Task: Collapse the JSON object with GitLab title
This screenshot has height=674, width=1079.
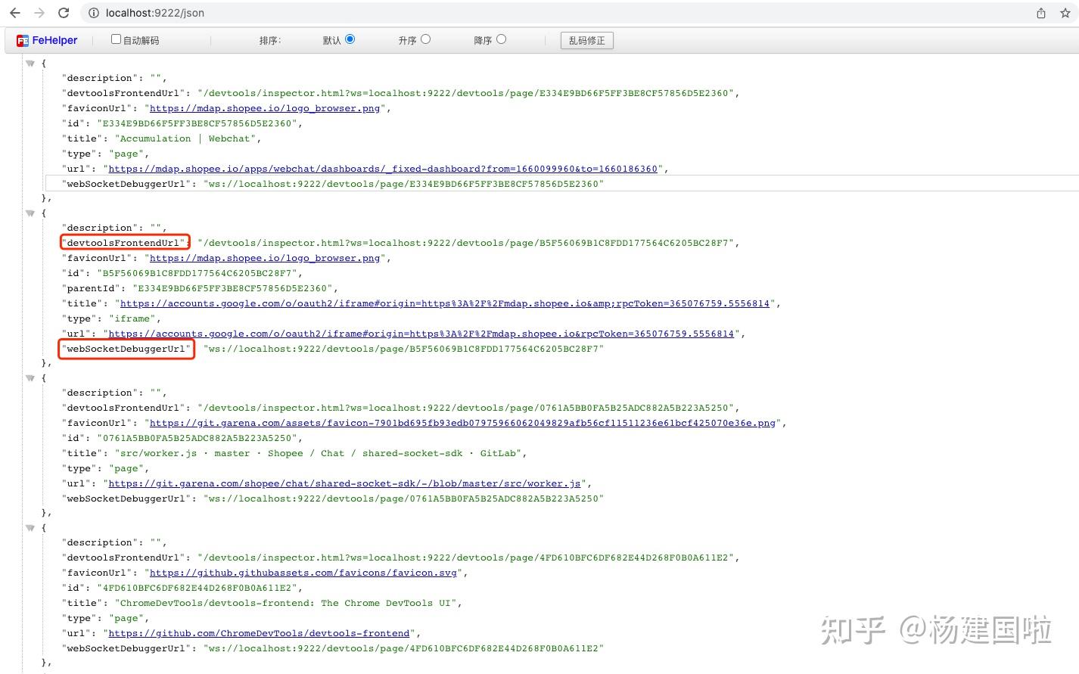Action: tap(30, 377)
